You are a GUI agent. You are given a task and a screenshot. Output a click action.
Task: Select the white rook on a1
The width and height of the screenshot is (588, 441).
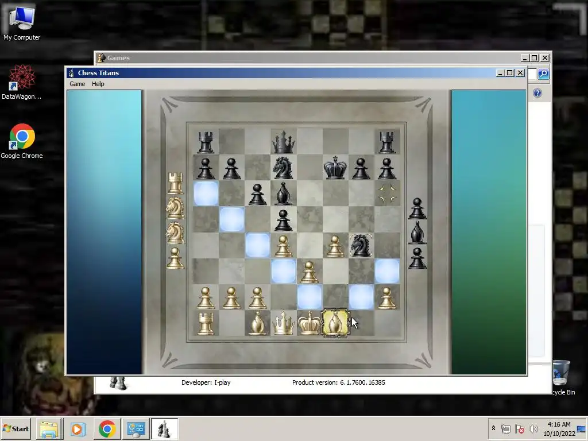coord(206,323)
